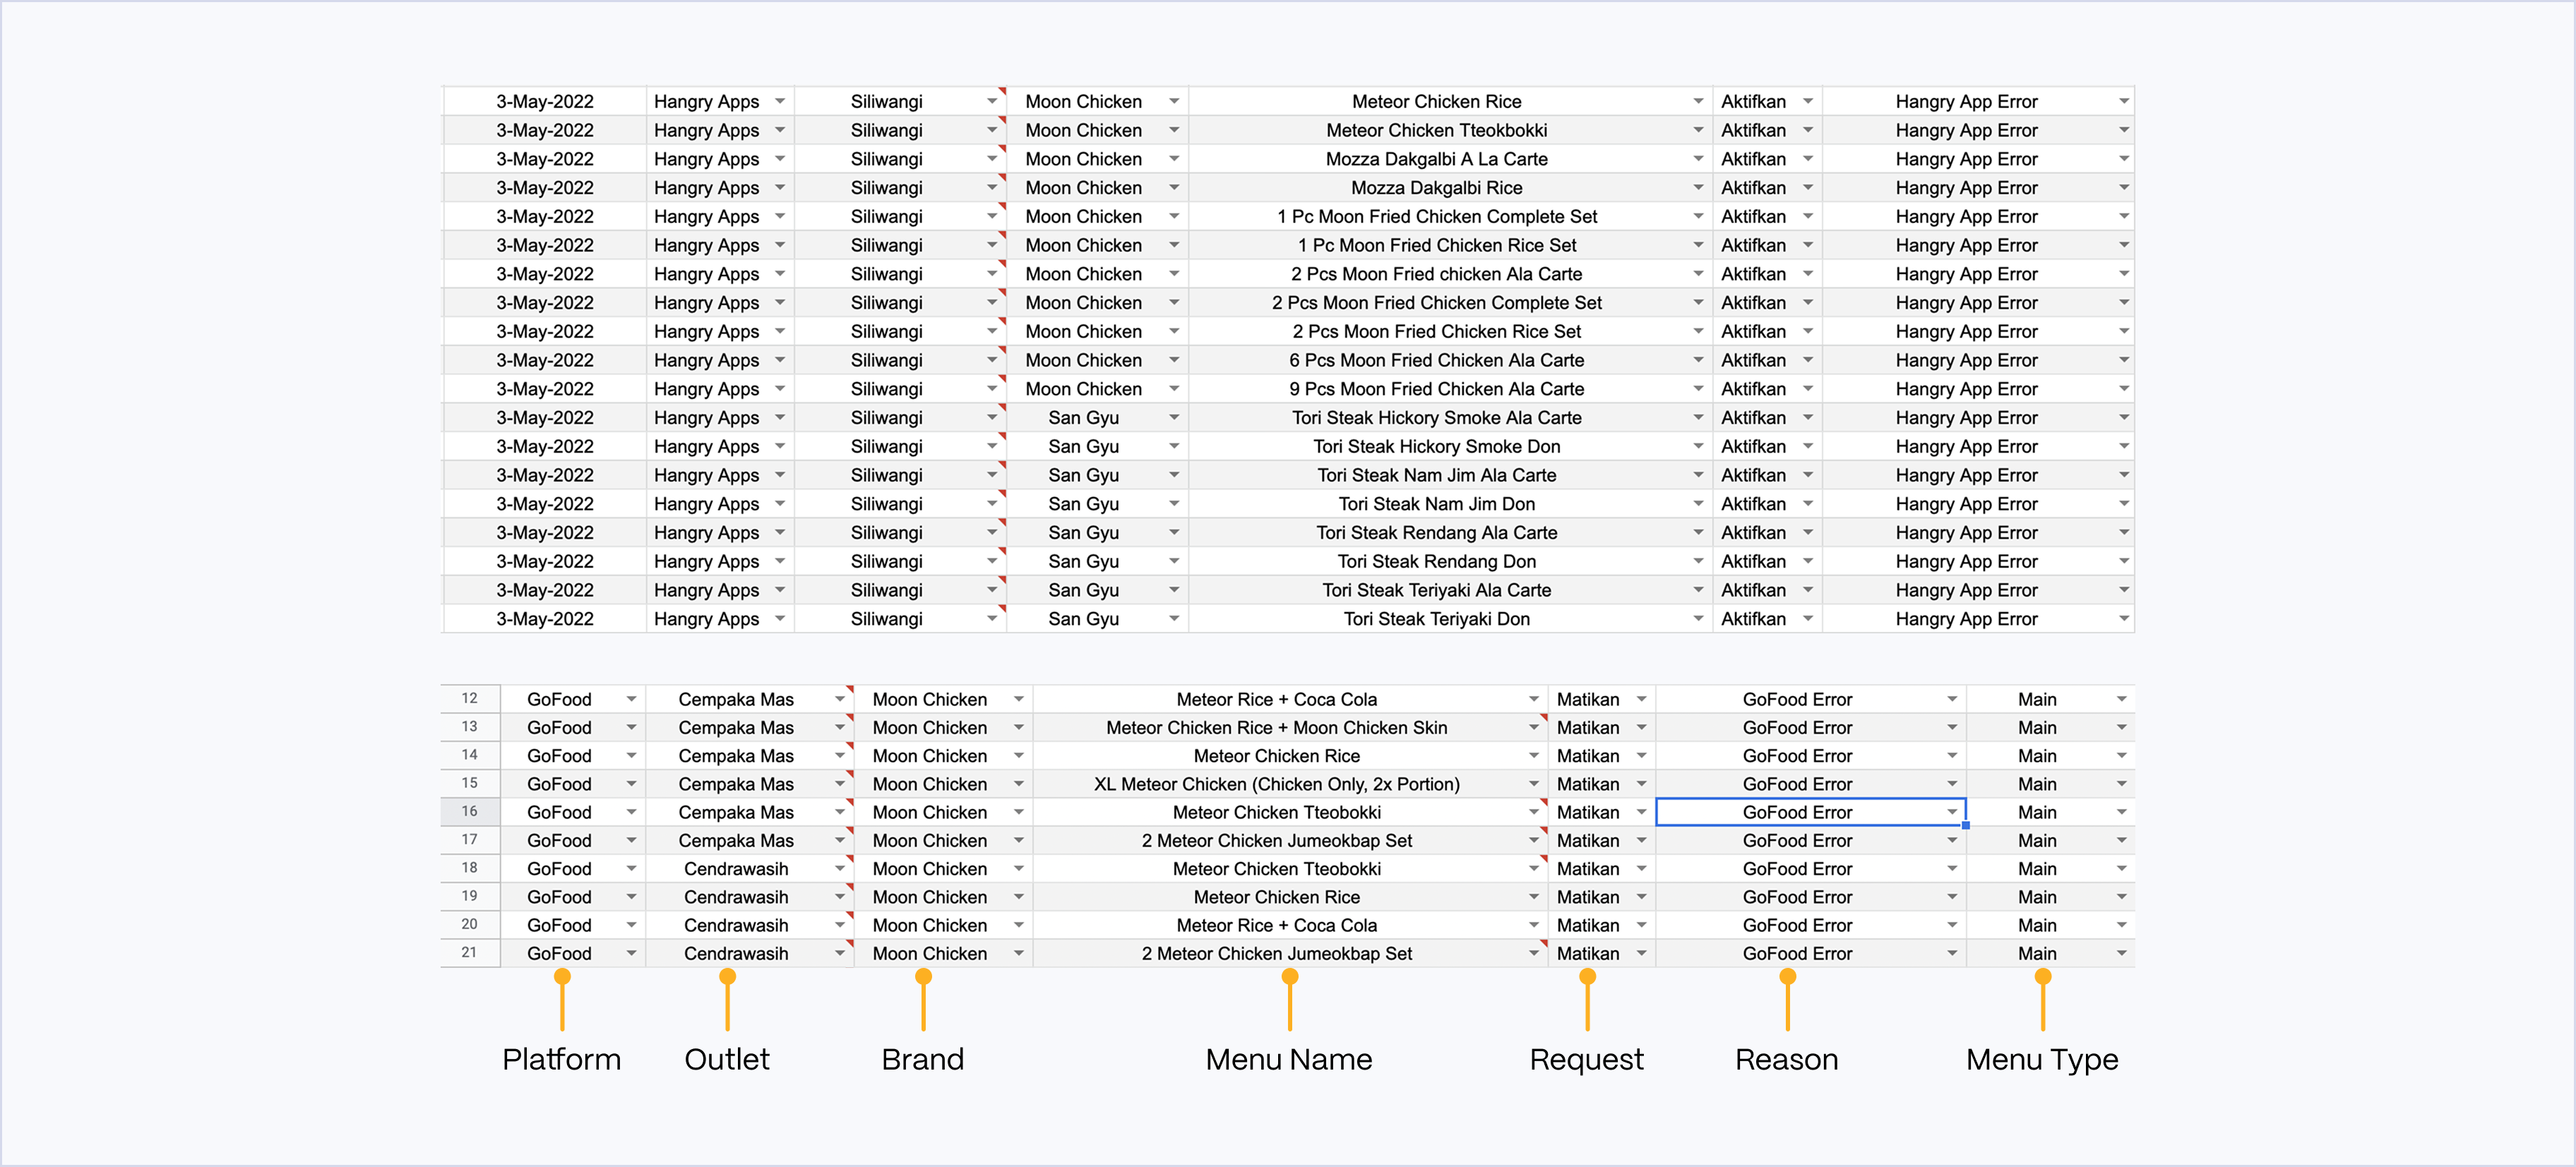The image size is (2576, 1167).
Task: Open request dropdown for 9 Pcs Moon Fried Chicken row
Action: (x=1808, y=389)
